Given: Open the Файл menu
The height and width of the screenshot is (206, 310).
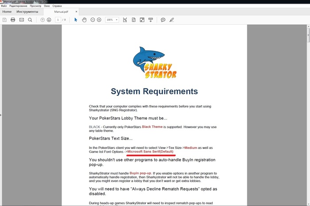Looking at the screenshot, I should 4,6.
